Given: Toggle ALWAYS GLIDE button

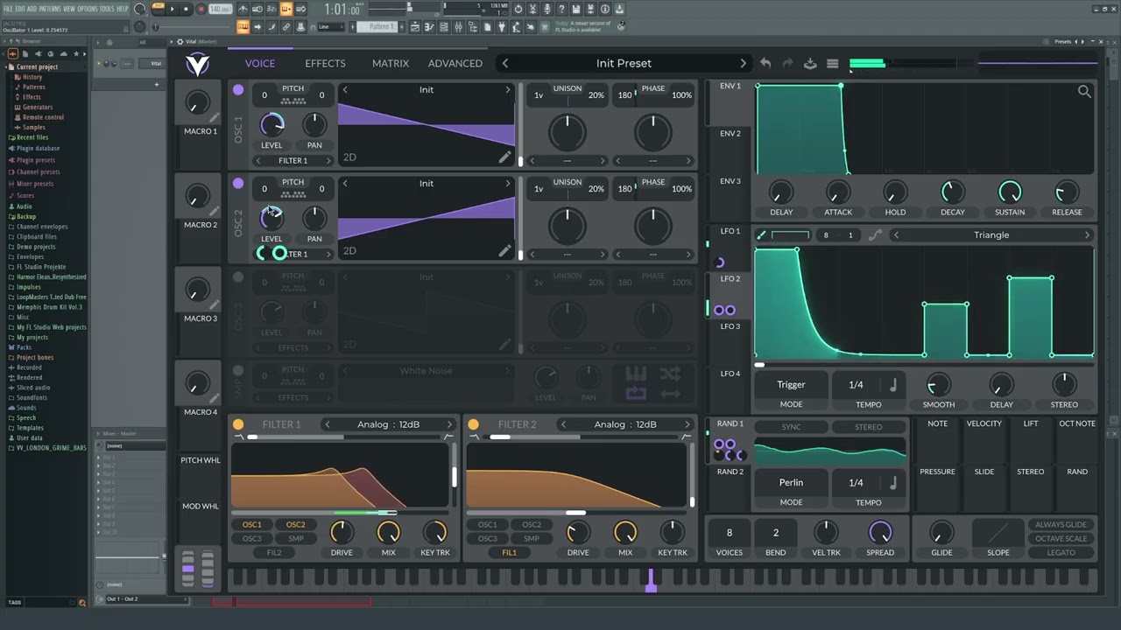Looking at the screenshot, I should [x=1061, y=524].
